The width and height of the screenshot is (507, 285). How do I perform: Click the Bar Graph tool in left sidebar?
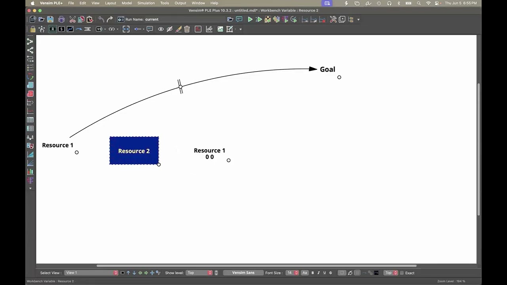(x=30, y=171)
